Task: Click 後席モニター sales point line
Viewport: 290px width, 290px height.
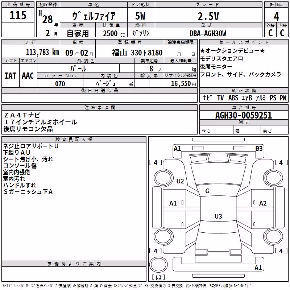Action: click(216, 66)
